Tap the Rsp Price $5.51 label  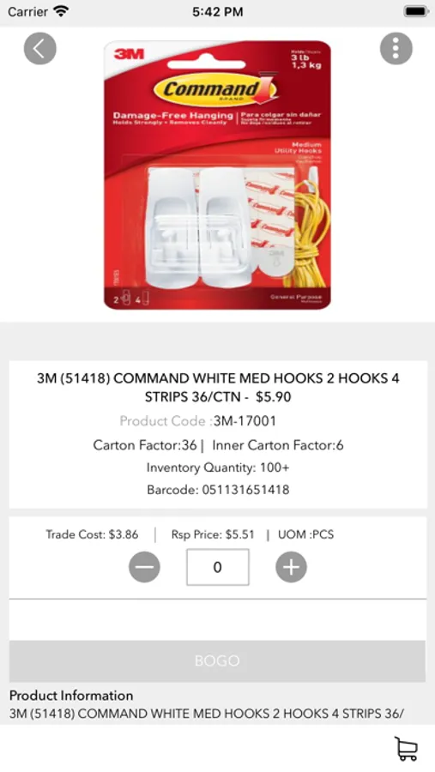tap(213, 534)
